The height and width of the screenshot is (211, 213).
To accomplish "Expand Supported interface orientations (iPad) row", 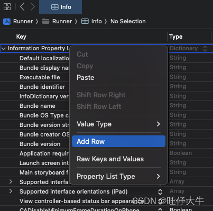I will tap(11, 191).
